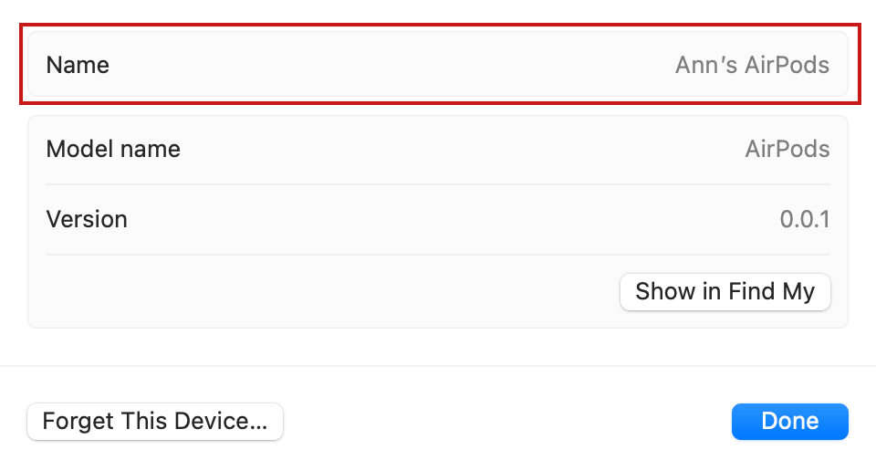The height and width of the screenshot is (471, 876).
Task: Click the Ann's AirPods name text
Action: click(752, 66)
